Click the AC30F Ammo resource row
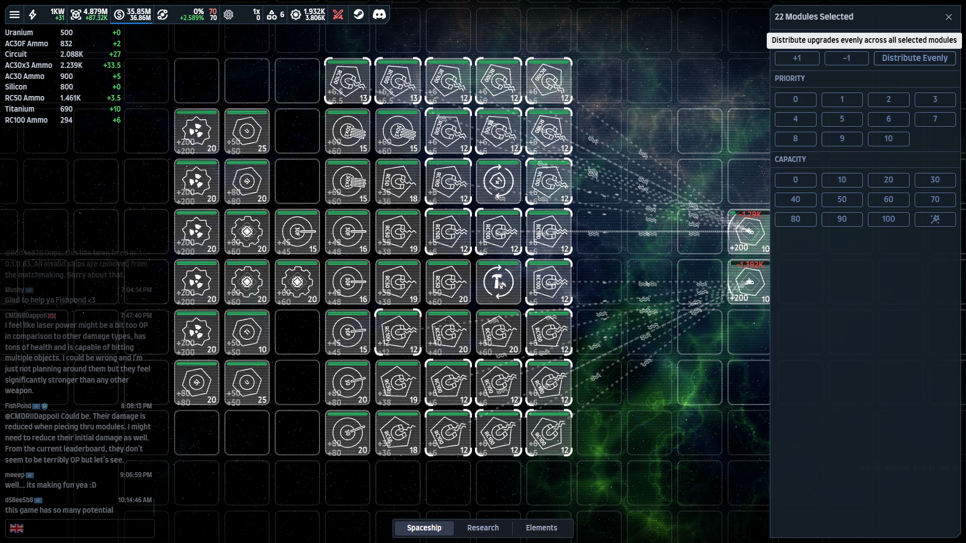Image resolution: width=966 pixels, height=543 pixels. coord(63,44)
